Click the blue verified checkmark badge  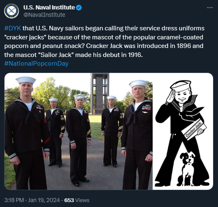click(x=79, y=8)
